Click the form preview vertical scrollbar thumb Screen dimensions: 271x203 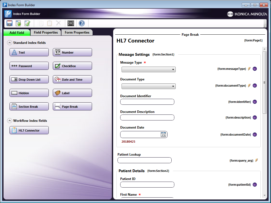[x=265, y=83]
